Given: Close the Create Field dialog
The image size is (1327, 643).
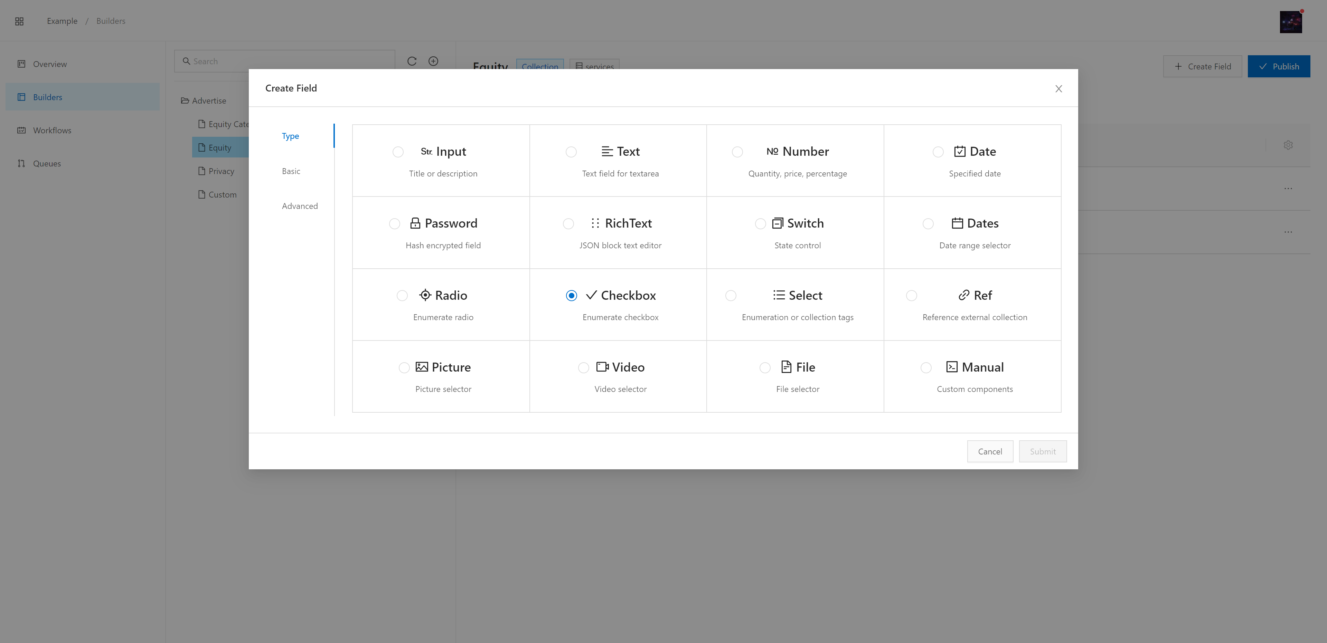Looking at the screenshot, I should 1058,88.
